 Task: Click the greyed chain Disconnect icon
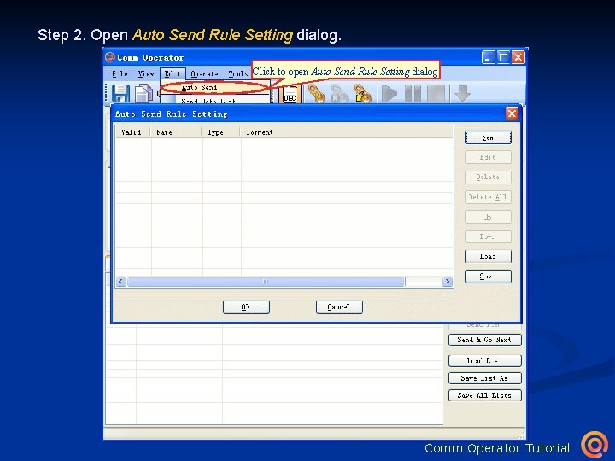339,94
